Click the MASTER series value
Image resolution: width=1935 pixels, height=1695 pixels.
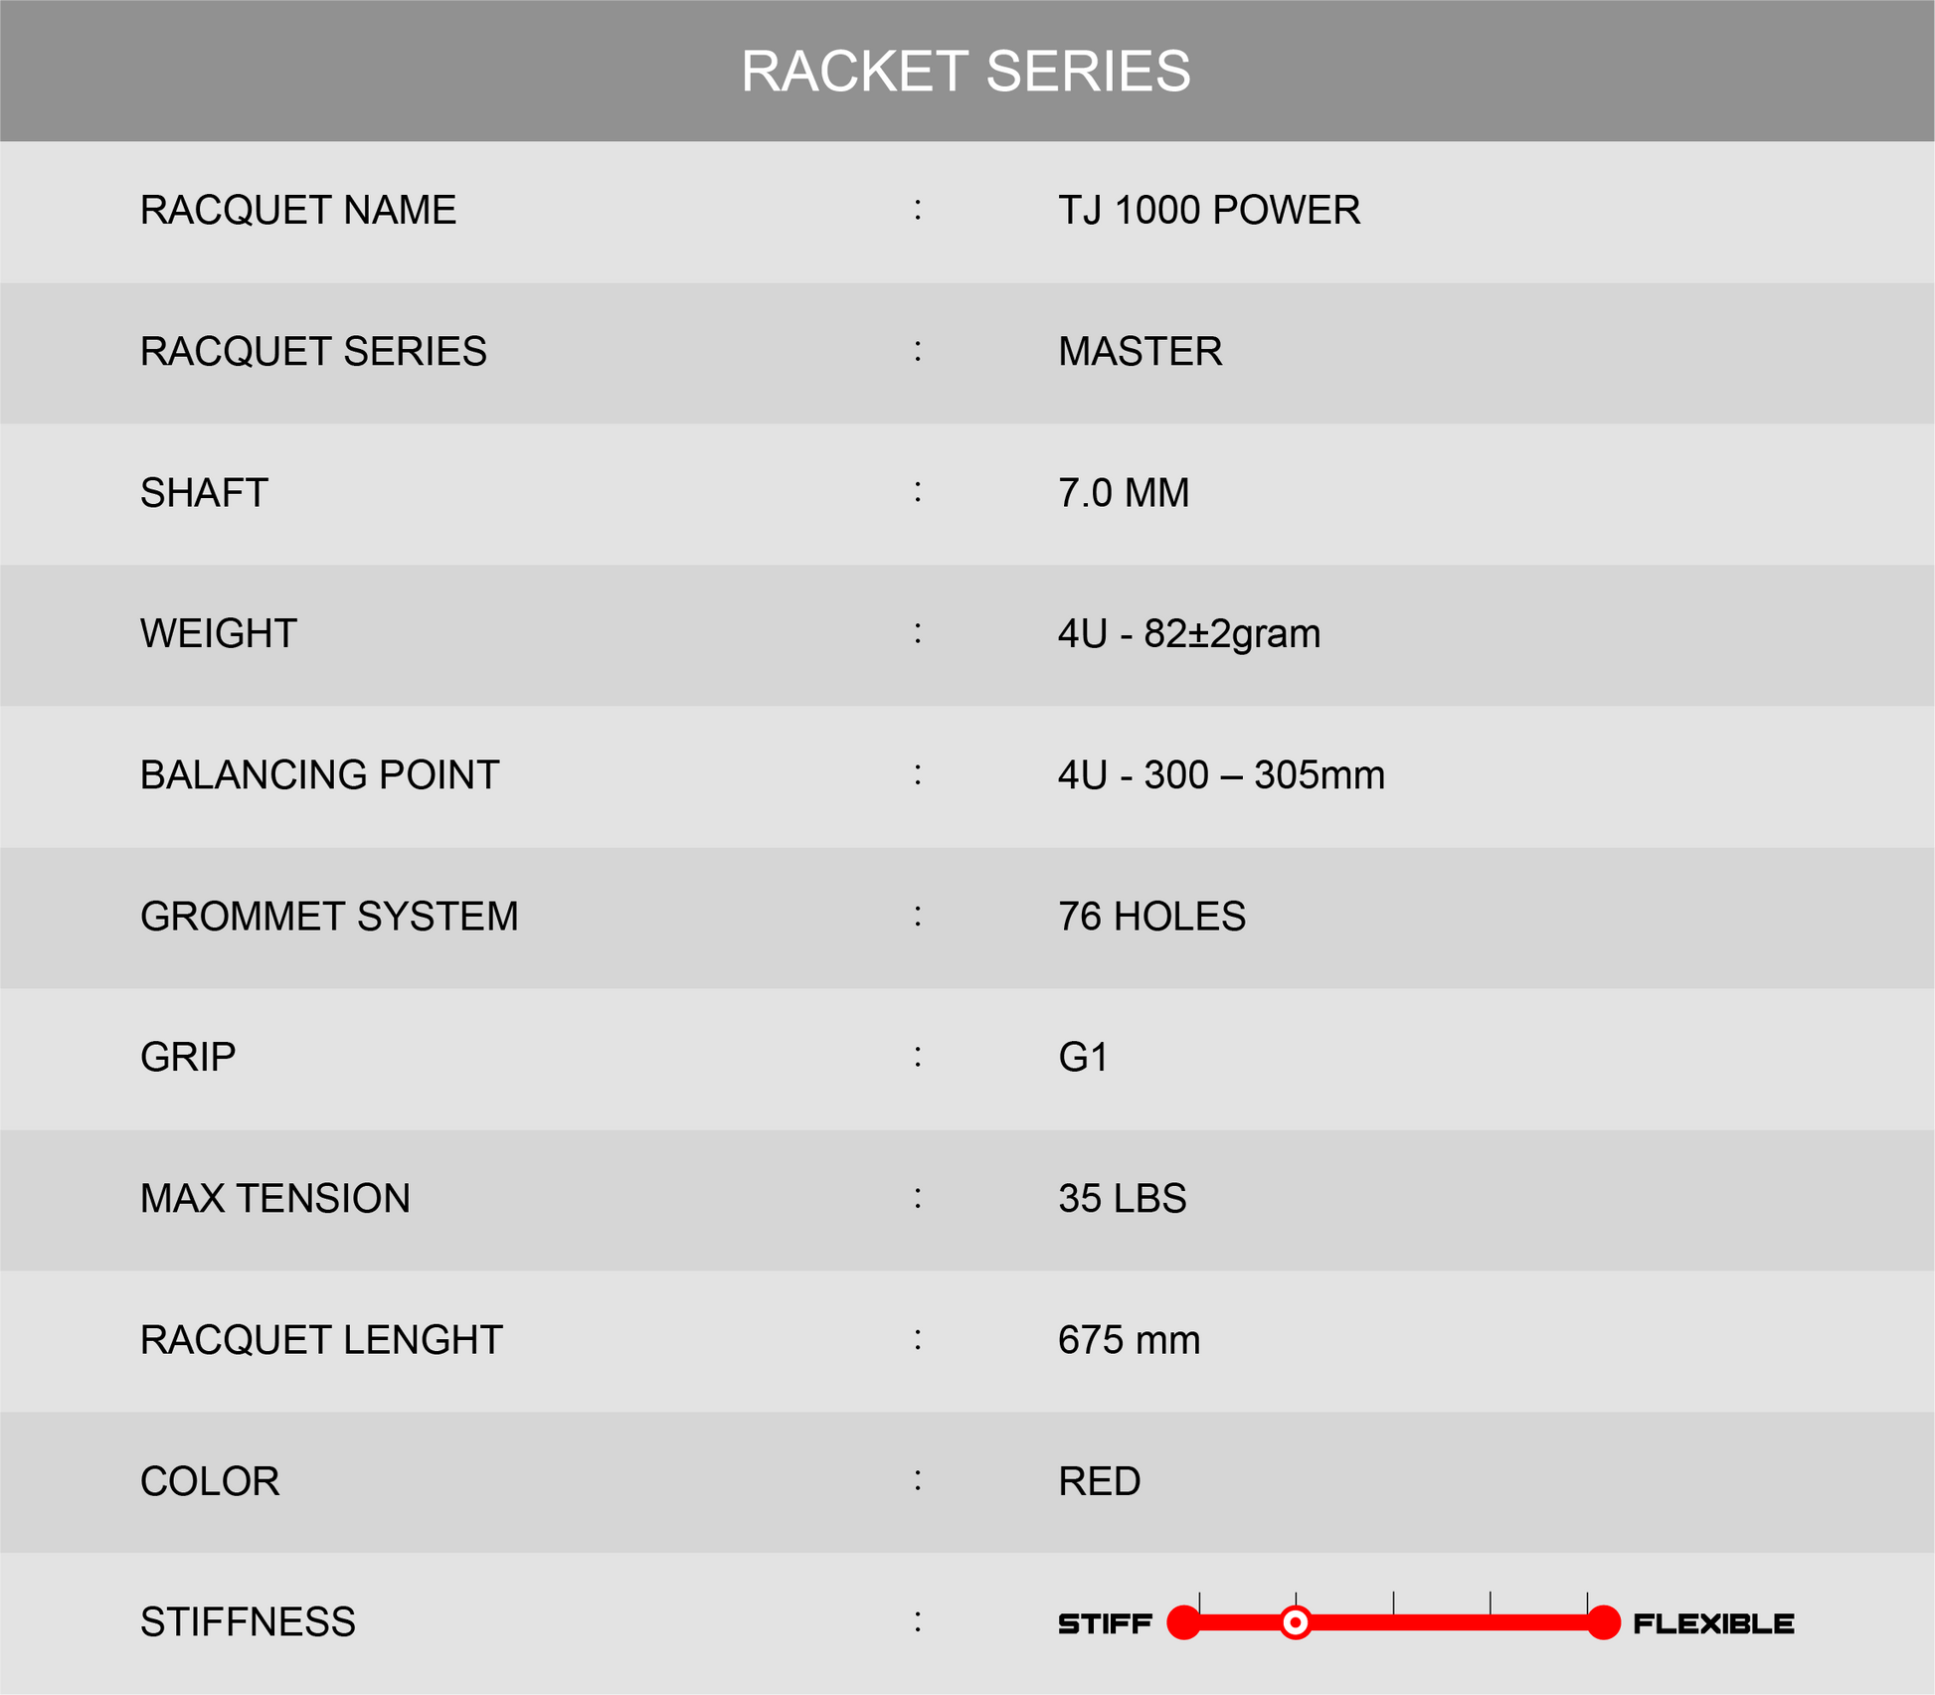[1141, 352]
